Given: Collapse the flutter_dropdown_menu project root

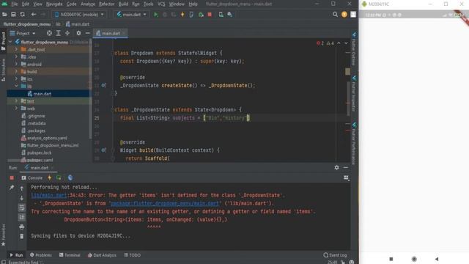Looking at the screenshot, I should point(10,43).
